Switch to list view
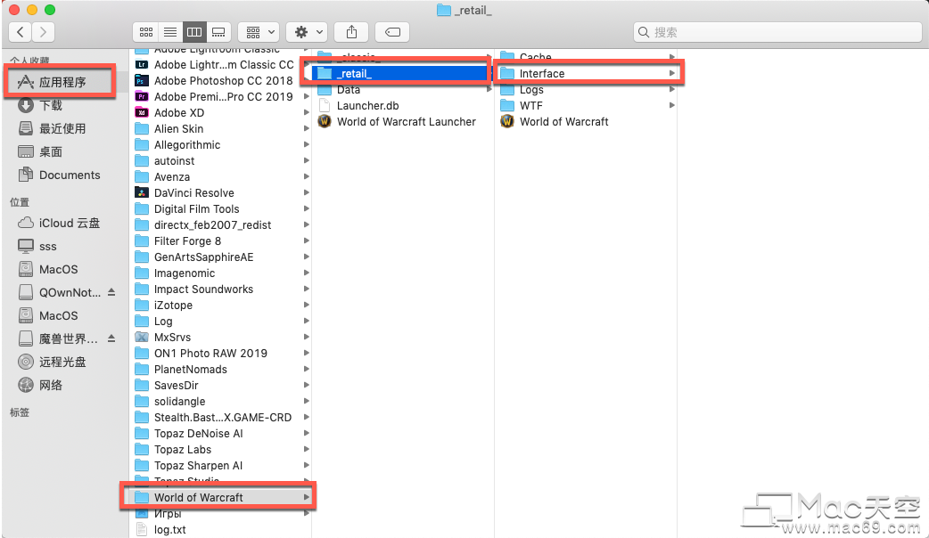The width and height of the screenshot is (929, 538). pyautogui.click(x=170, y=32)
